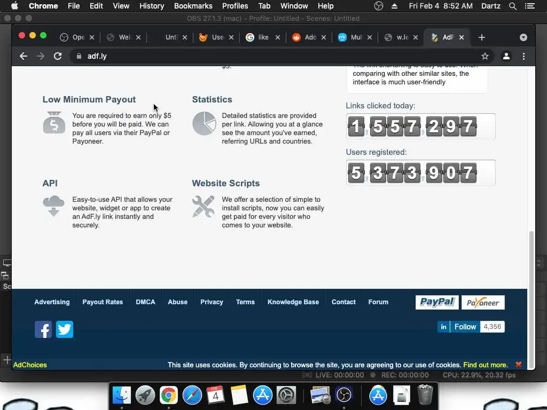Dismiss the cookie notice with the X
This screenshot has height=410, width=547.
pyautogui.click(x=518, y=364)
